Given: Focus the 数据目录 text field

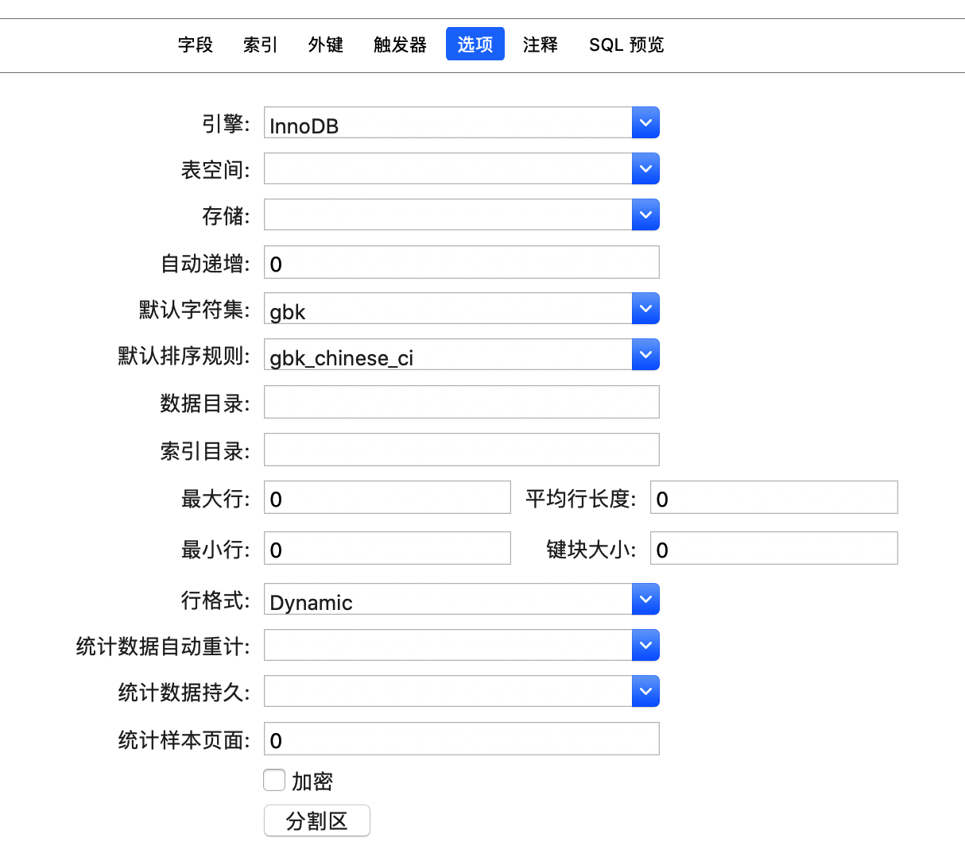Looking at the screenshot, I should point(462,402).
